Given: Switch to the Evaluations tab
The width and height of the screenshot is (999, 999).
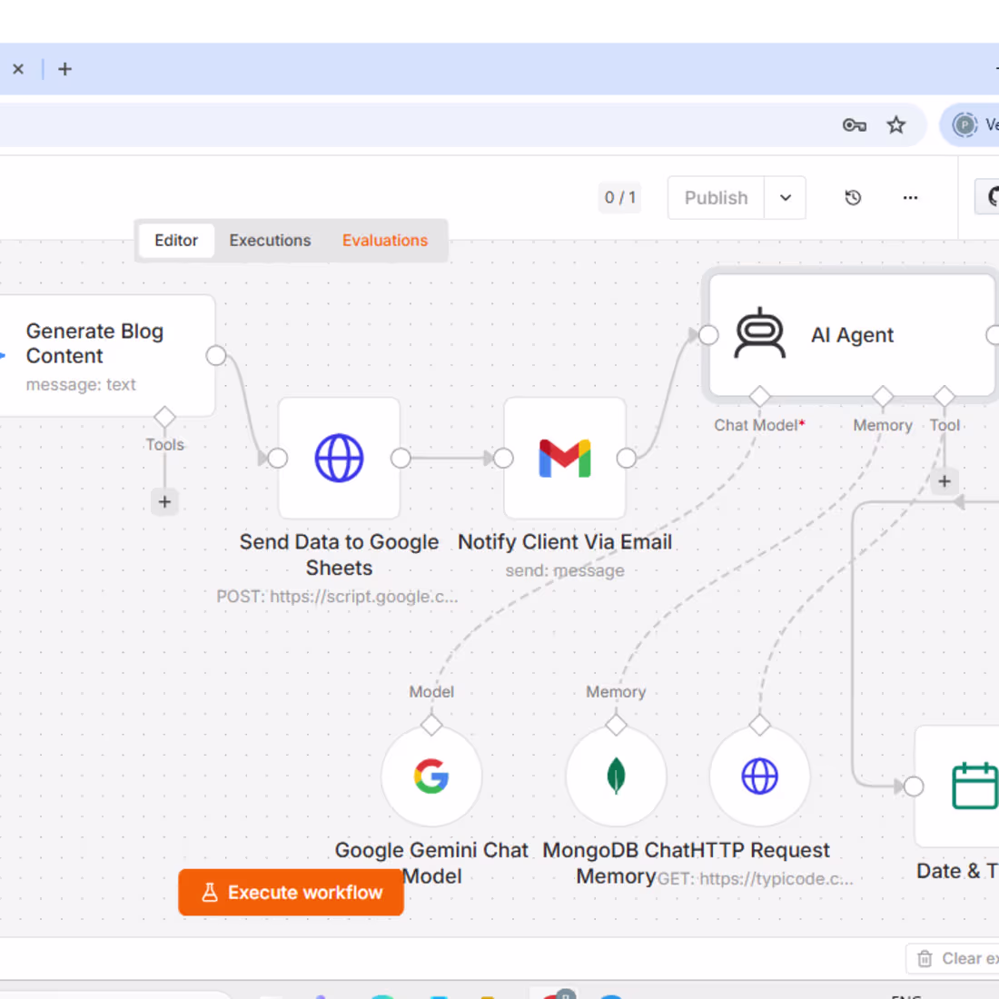Looking at the screenshot, I should [x=385, y=240].
